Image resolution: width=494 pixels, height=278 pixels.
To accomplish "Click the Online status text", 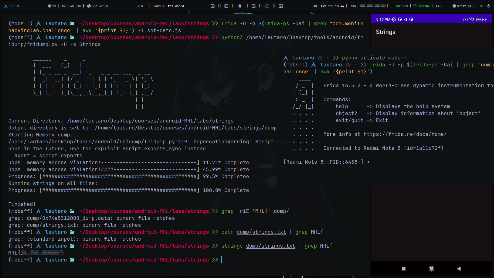I will 424,6.
